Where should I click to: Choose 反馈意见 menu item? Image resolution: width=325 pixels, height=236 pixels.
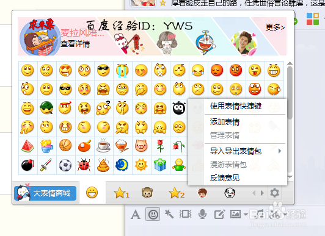pyautogui.click(x=225, y=178)
